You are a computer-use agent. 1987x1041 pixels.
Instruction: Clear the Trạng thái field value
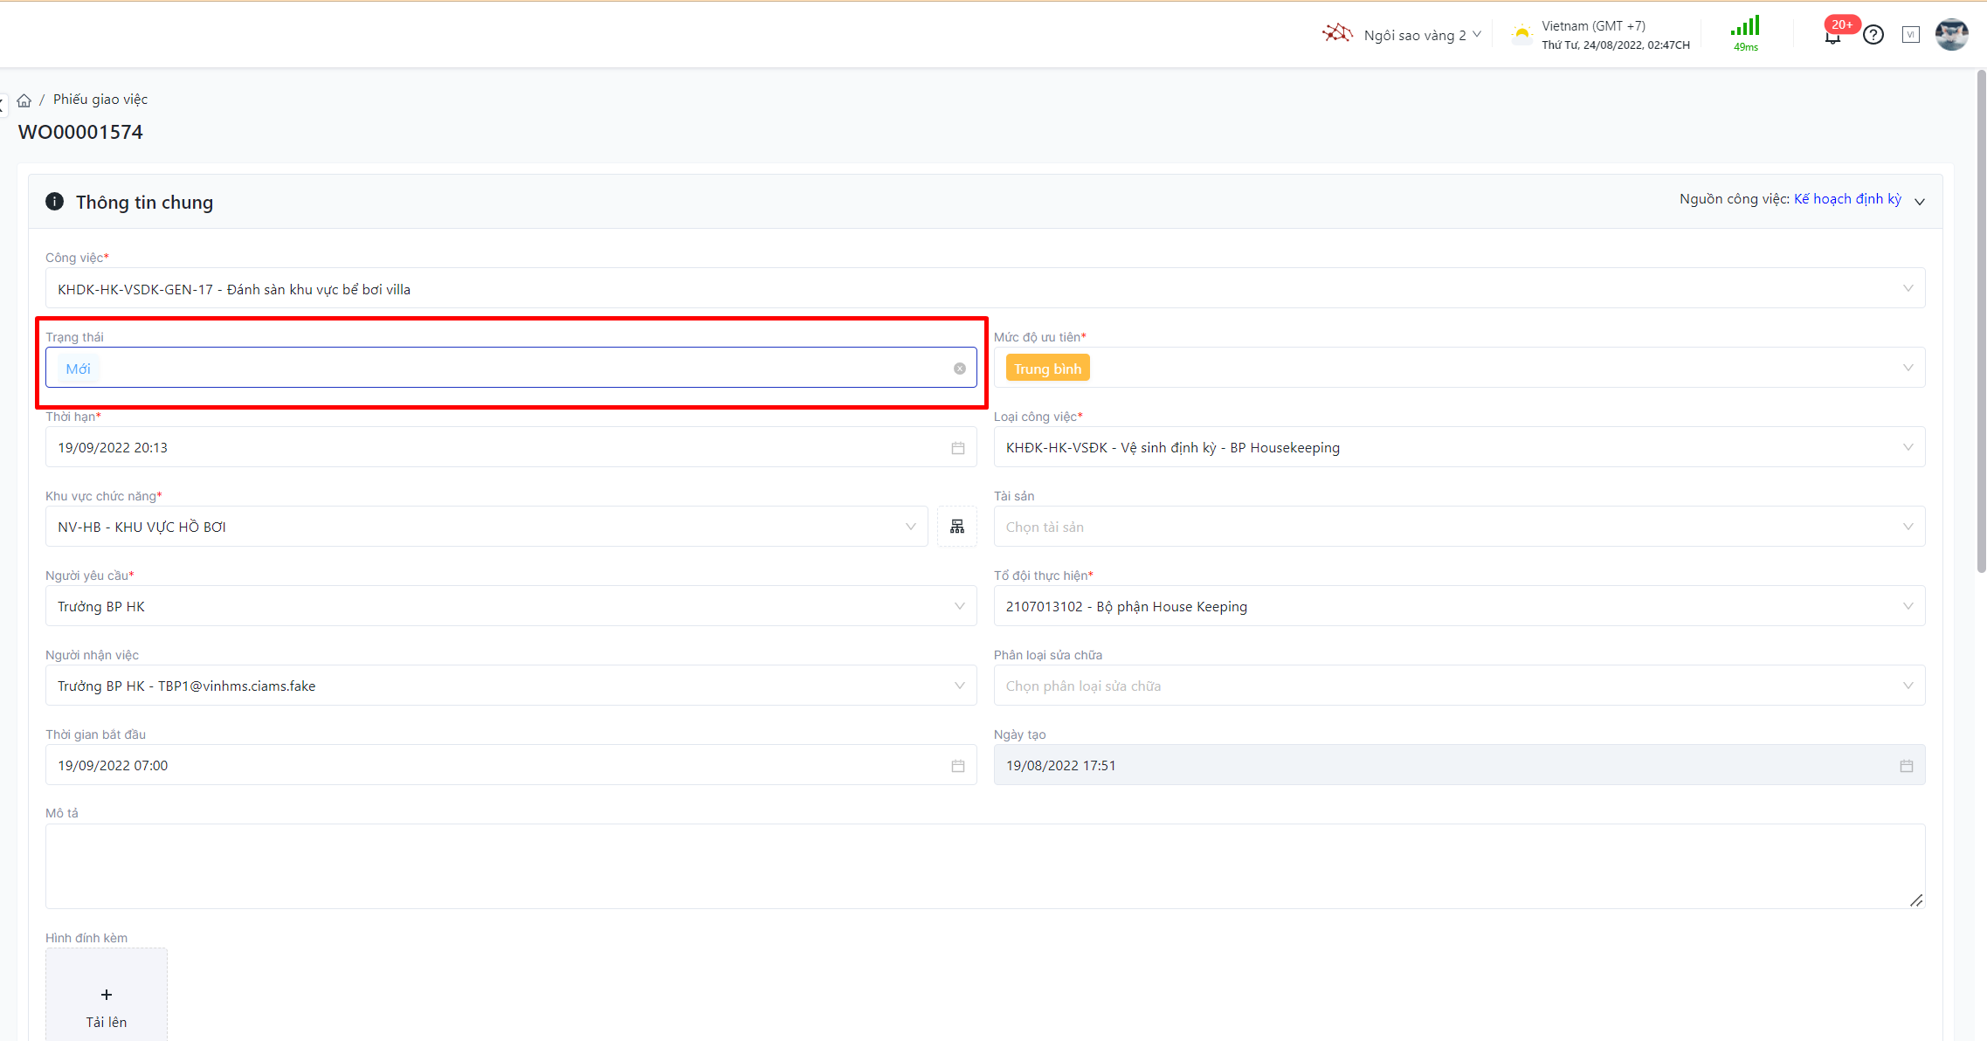(x=959, y=369)
